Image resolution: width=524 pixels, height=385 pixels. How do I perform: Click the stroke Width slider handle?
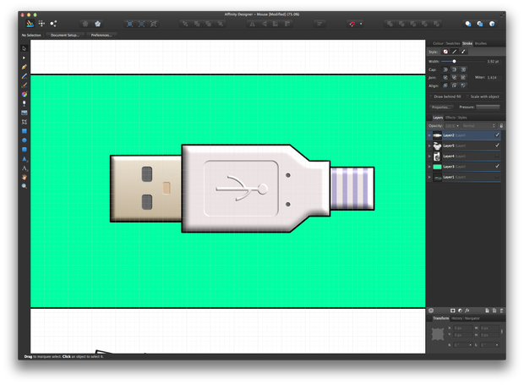454,62
